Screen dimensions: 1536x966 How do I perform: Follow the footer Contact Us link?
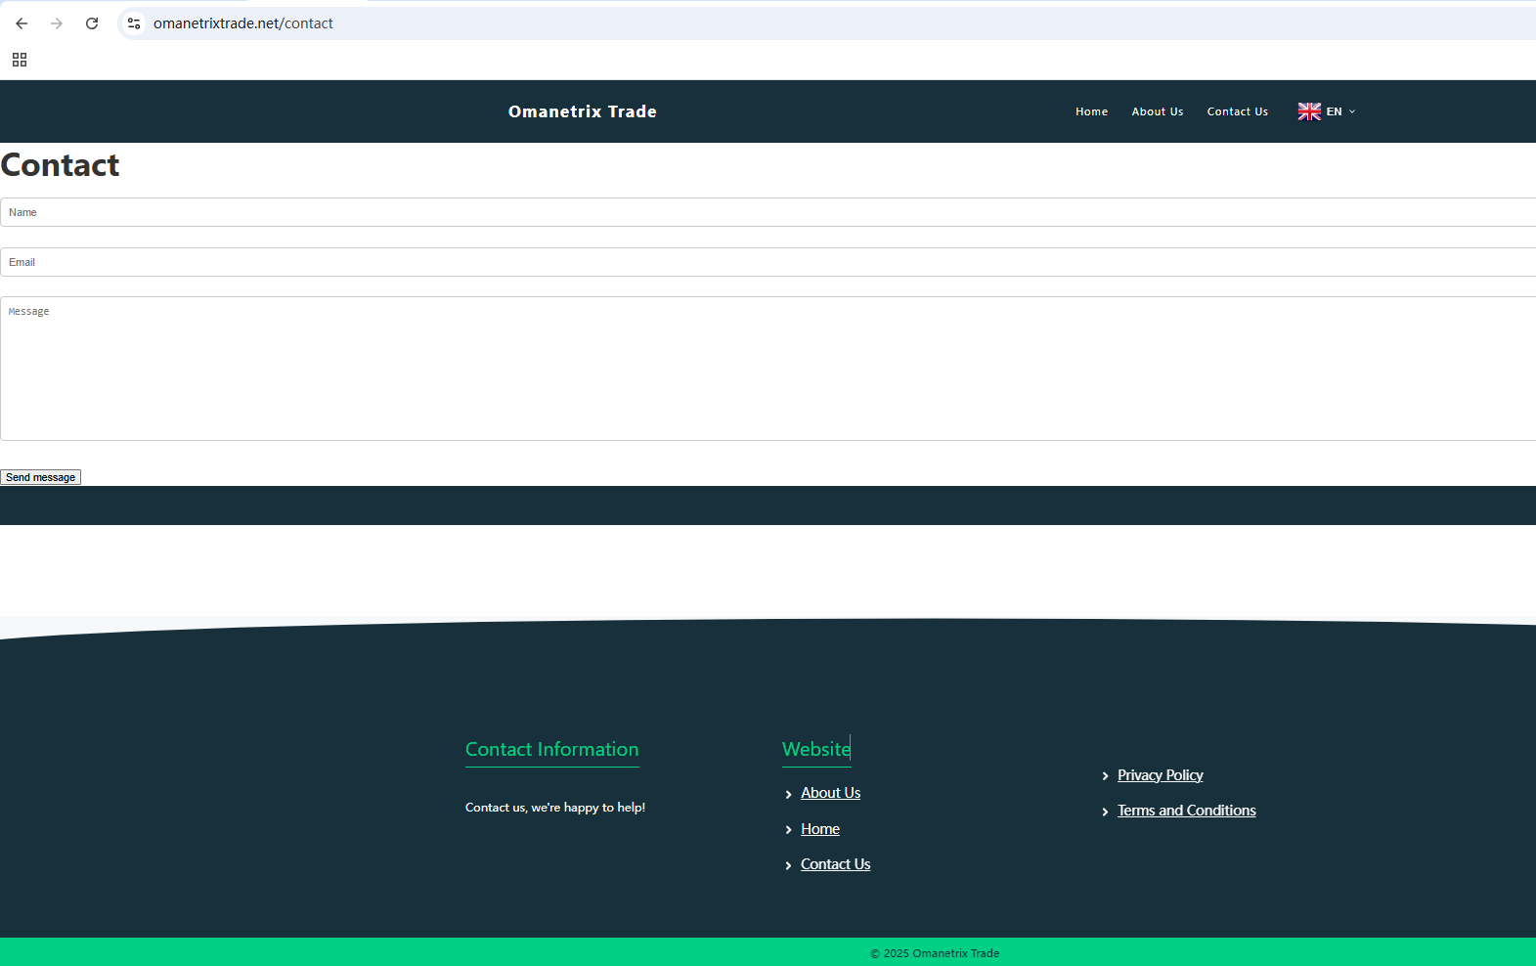click(835, 864)
